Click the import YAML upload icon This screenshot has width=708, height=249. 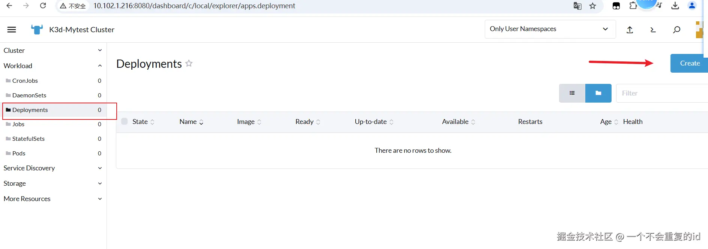coord(630,30)
